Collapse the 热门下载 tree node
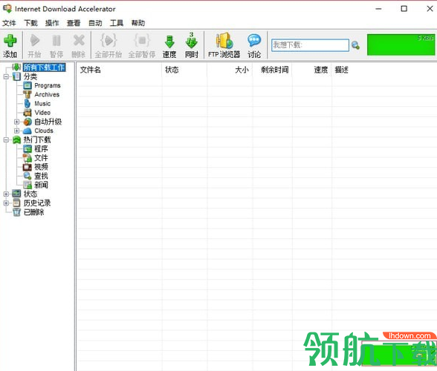The height and width of the screenshot is (371, 437). tap(6, 140)
